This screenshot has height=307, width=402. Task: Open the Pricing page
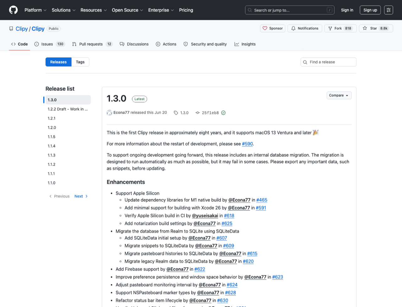pos(186,10)
